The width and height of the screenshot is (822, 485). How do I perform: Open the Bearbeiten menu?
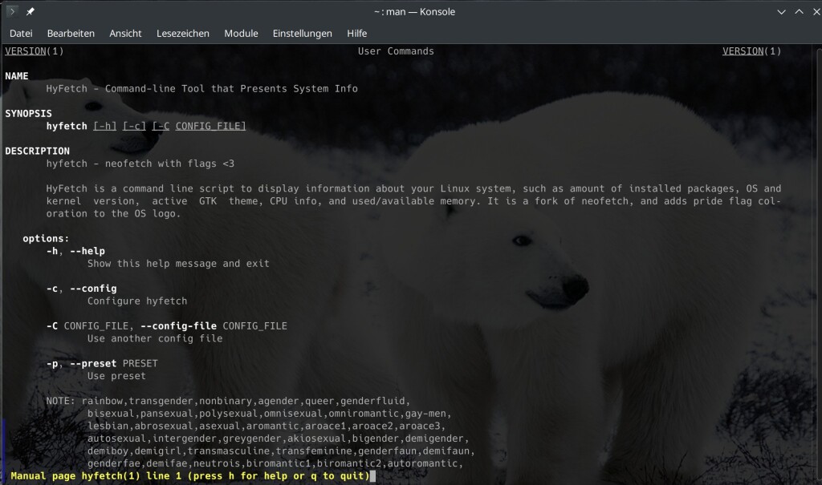pyautogui.click(x=71, y=34)
